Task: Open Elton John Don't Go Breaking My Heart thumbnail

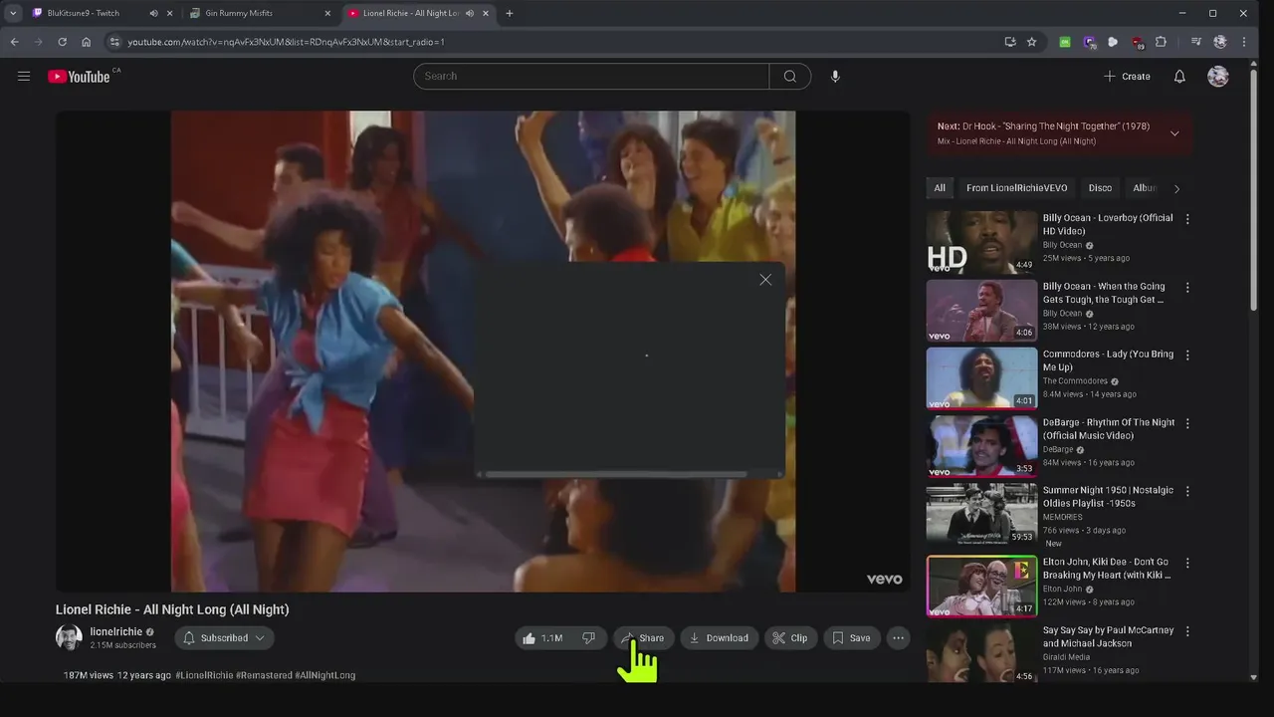Action: point(981,587)
